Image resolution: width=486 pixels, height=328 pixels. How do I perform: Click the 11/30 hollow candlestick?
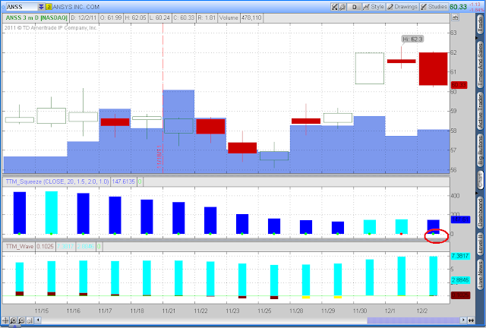click(x=370, y=68)
